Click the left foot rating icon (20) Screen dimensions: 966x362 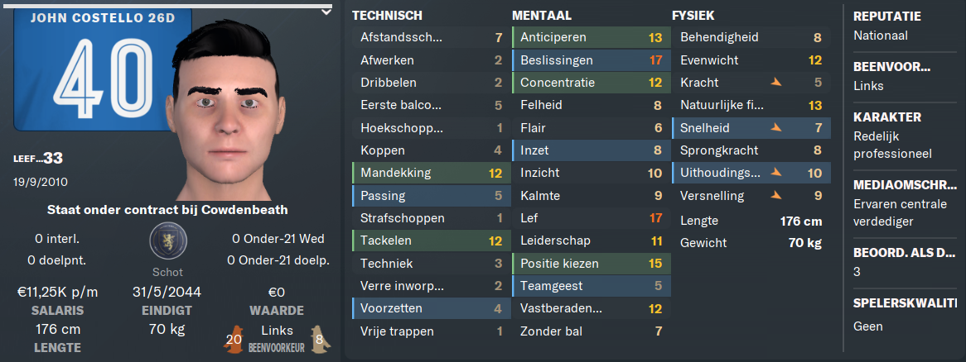[x=234, y=339]
